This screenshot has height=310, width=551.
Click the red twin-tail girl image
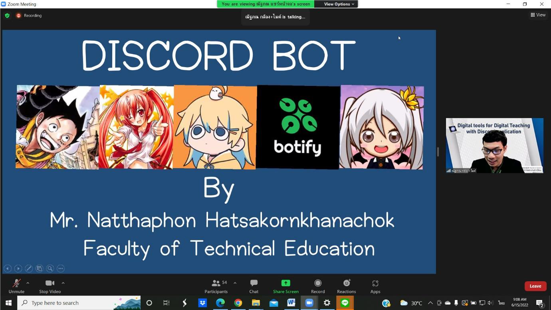136,127
